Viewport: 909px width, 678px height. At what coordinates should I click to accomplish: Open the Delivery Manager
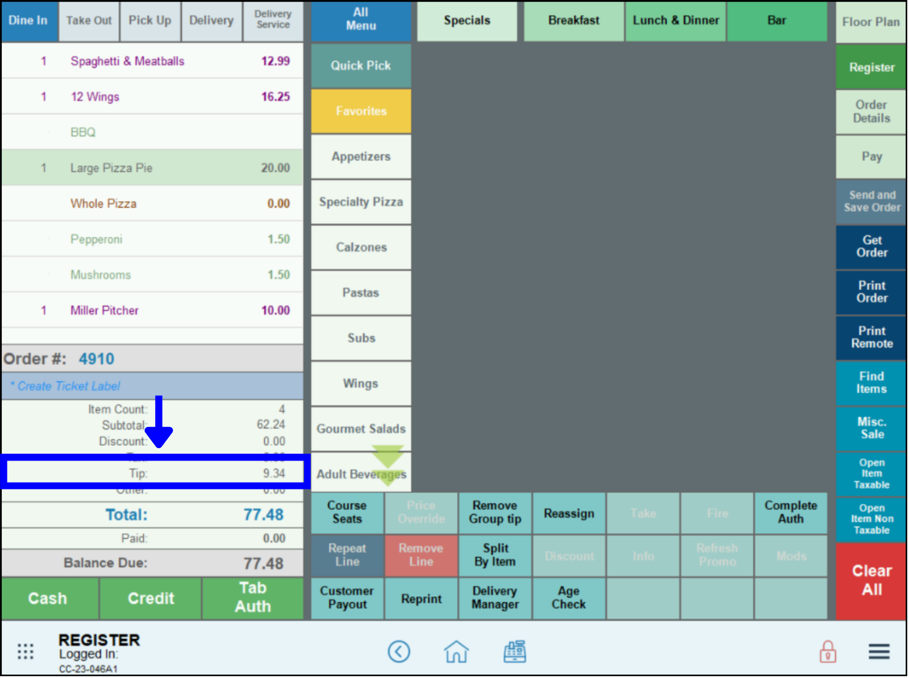pos(495,599)
